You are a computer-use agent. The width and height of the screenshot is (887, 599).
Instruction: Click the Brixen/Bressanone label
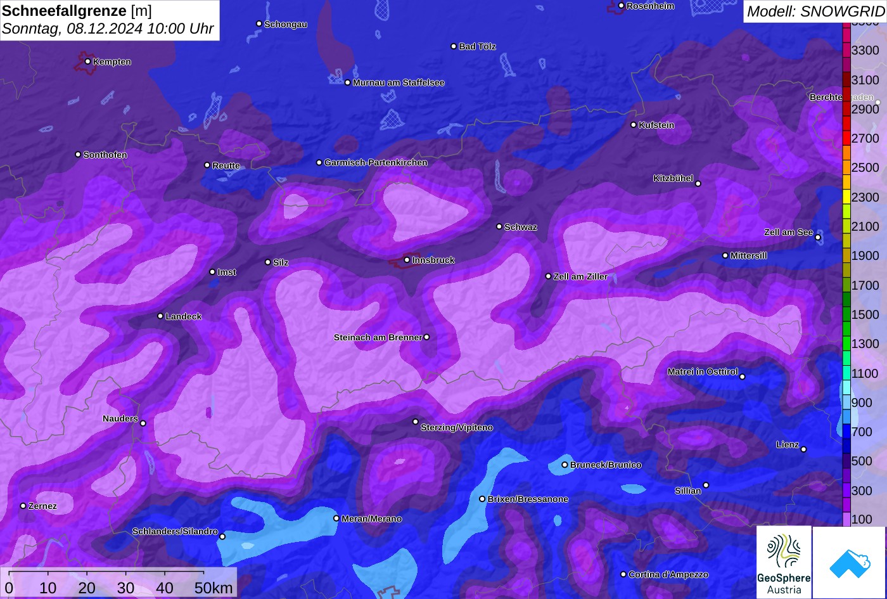(x=528, y=499)
